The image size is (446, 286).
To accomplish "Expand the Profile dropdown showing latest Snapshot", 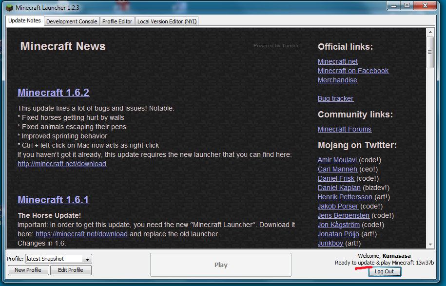I will coord(58,259).
